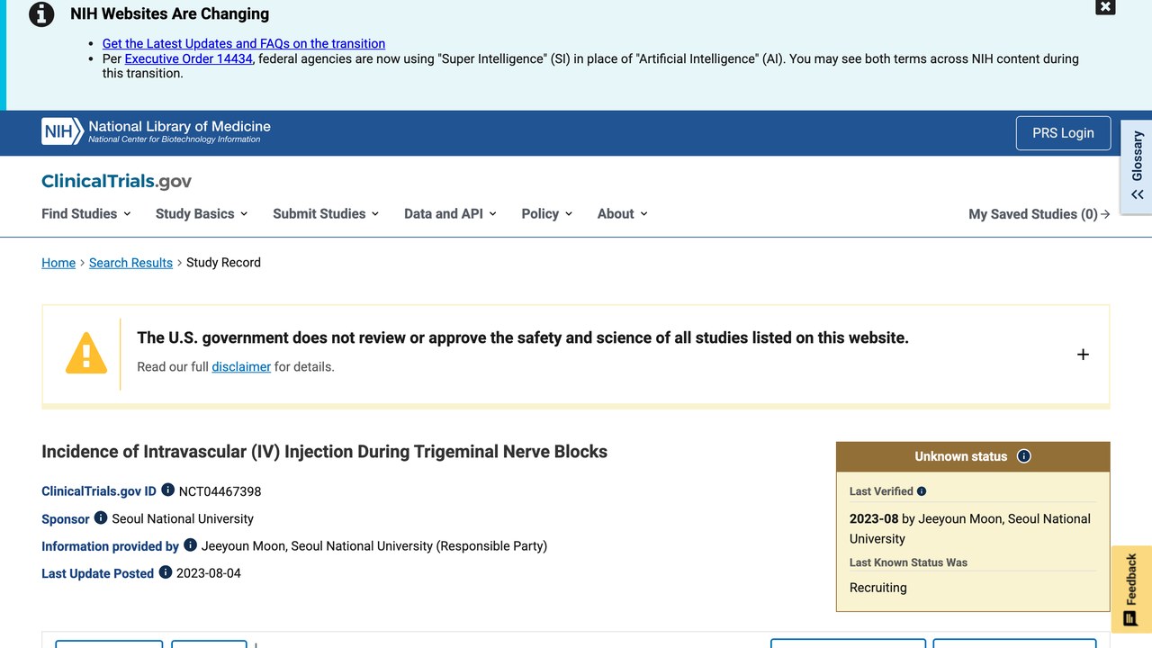Go to the Home breadcrumb
1152x648 pixels.
[x=58, y=263]
